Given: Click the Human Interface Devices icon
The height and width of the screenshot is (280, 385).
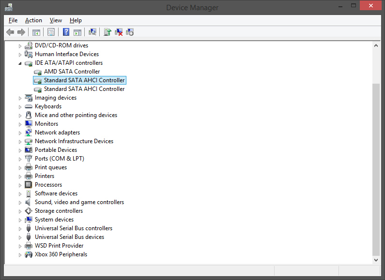Looking at the screenshot, I should pyautogui.click(x=29, y=54).
